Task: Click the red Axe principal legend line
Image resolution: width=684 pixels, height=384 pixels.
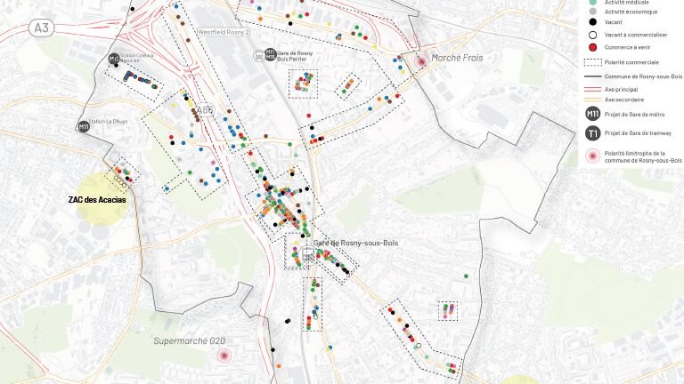Action: click(592, 89)
